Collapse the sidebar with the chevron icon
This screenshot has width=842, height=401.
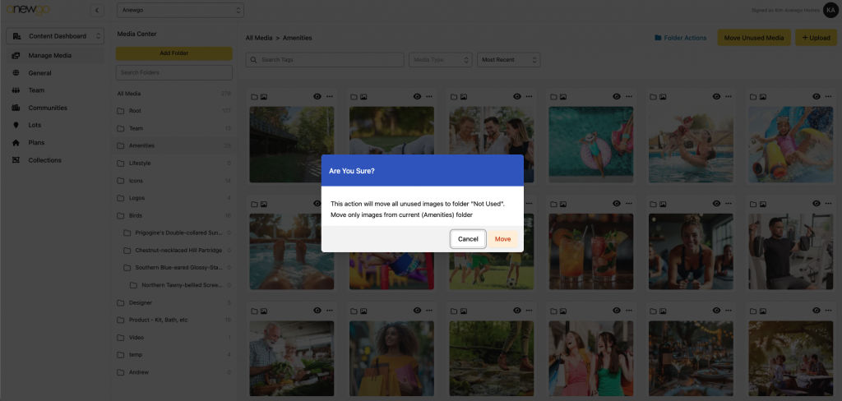pyautogui.click(x=97, y=10)
